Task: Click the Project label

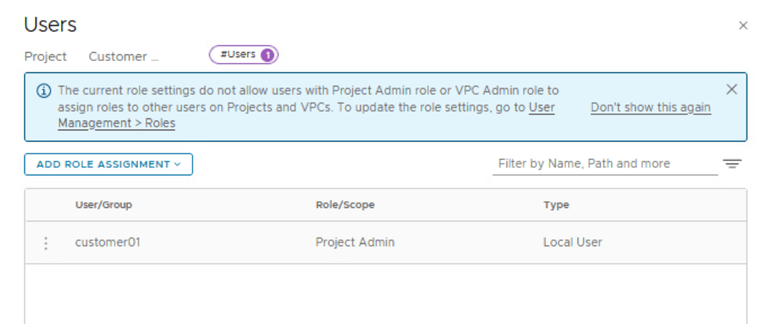Action: click(x=45, y=57)
